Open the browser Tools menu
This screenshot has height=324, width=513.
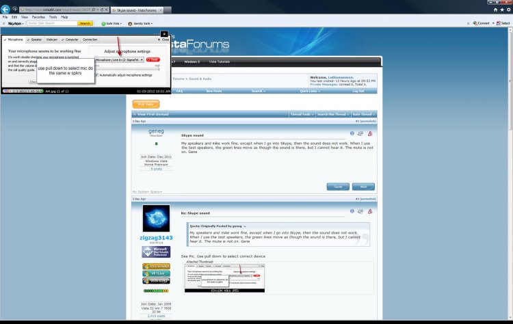53,17
